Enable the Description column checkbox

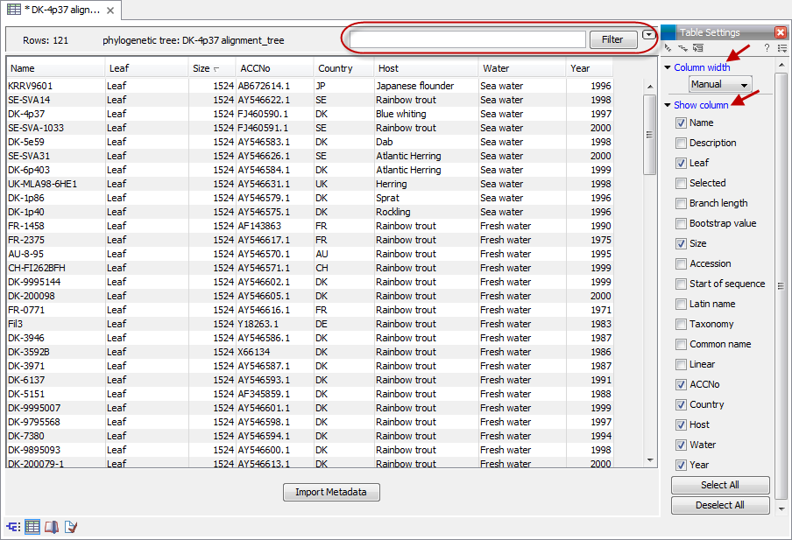coord(681,144)
